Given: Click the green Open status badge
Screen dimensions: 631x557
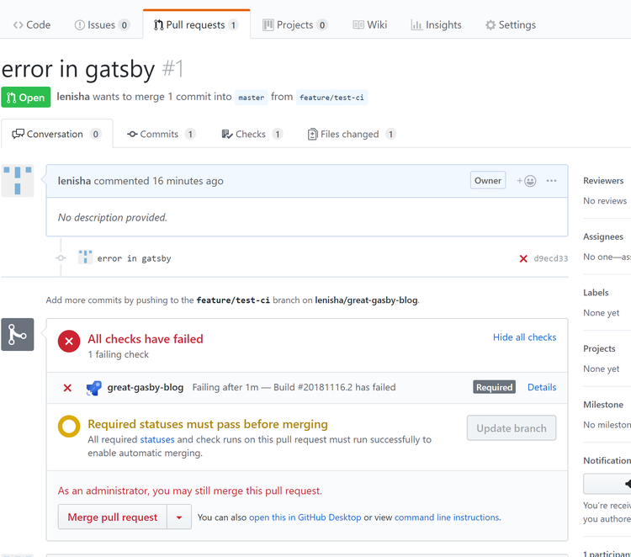Looking at the screenshot, I should coord(26,97).
